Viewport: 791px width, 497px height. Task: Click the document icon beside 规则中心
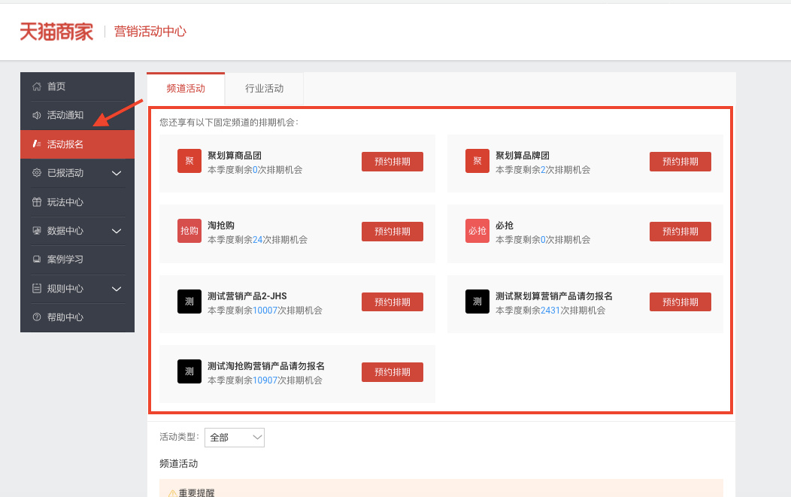point(37,288)
